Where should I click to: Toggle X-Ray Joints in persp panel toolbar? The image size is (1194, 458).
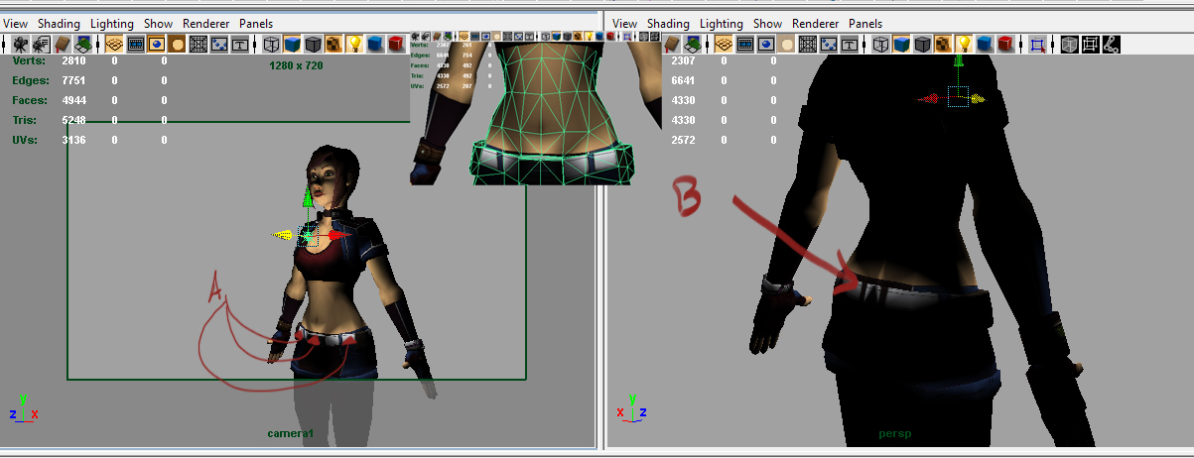[x=1110, y=44]
